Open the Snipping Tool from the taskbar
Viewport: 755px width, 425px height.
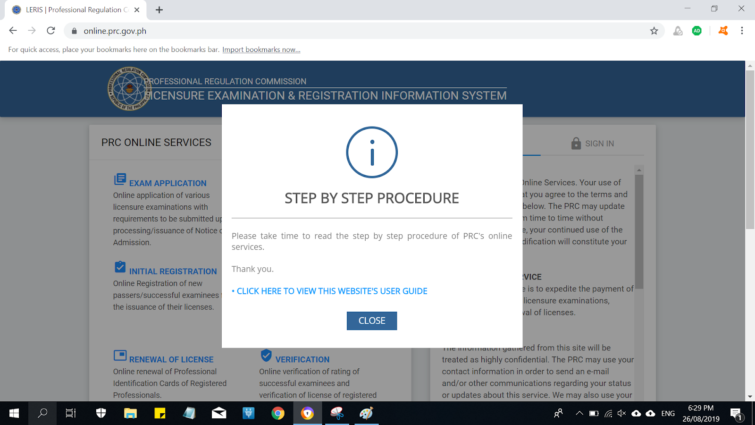[337, 413]
